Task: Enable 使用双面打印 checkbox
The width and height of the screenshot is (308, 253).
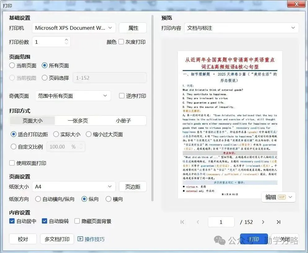Action: (x=12, y=163)
